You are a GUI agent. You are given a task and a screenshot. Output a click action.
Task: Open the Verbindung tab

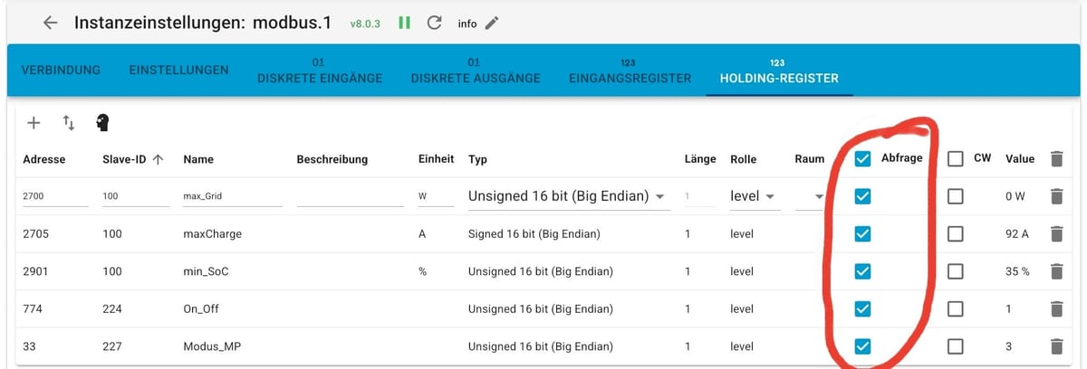coord(61,70)
